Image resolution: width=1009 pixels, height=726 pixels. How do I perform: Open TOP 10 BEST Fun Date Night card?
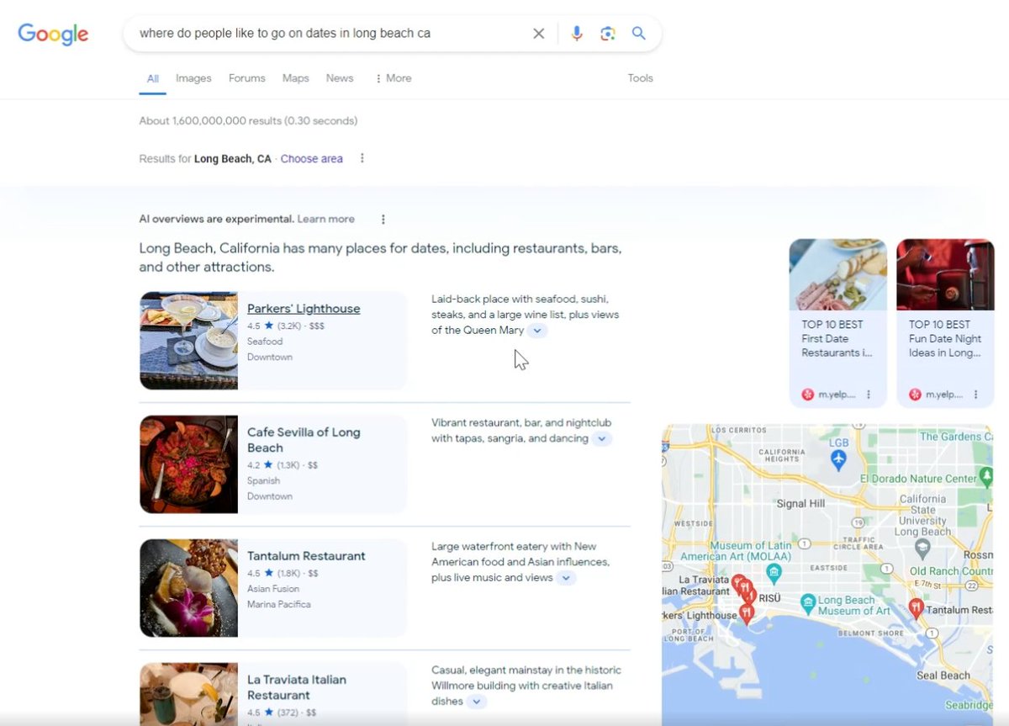(945, 323)
